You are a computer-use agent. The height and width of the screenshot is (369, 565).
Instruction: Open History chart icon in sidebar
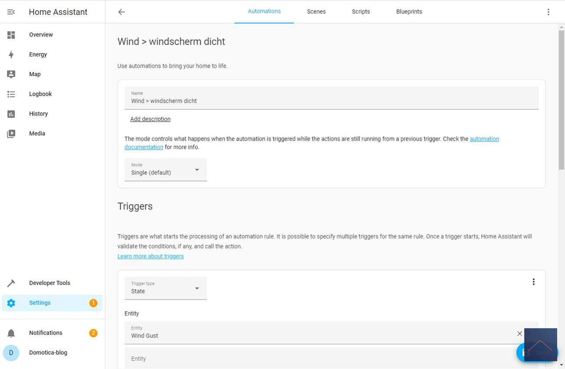click(x=11, y=114)
